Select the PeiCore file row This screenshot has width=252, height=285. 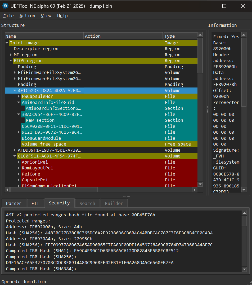tap(101, 174)
